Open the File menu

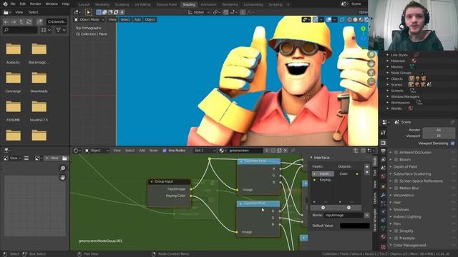[13, 4]
